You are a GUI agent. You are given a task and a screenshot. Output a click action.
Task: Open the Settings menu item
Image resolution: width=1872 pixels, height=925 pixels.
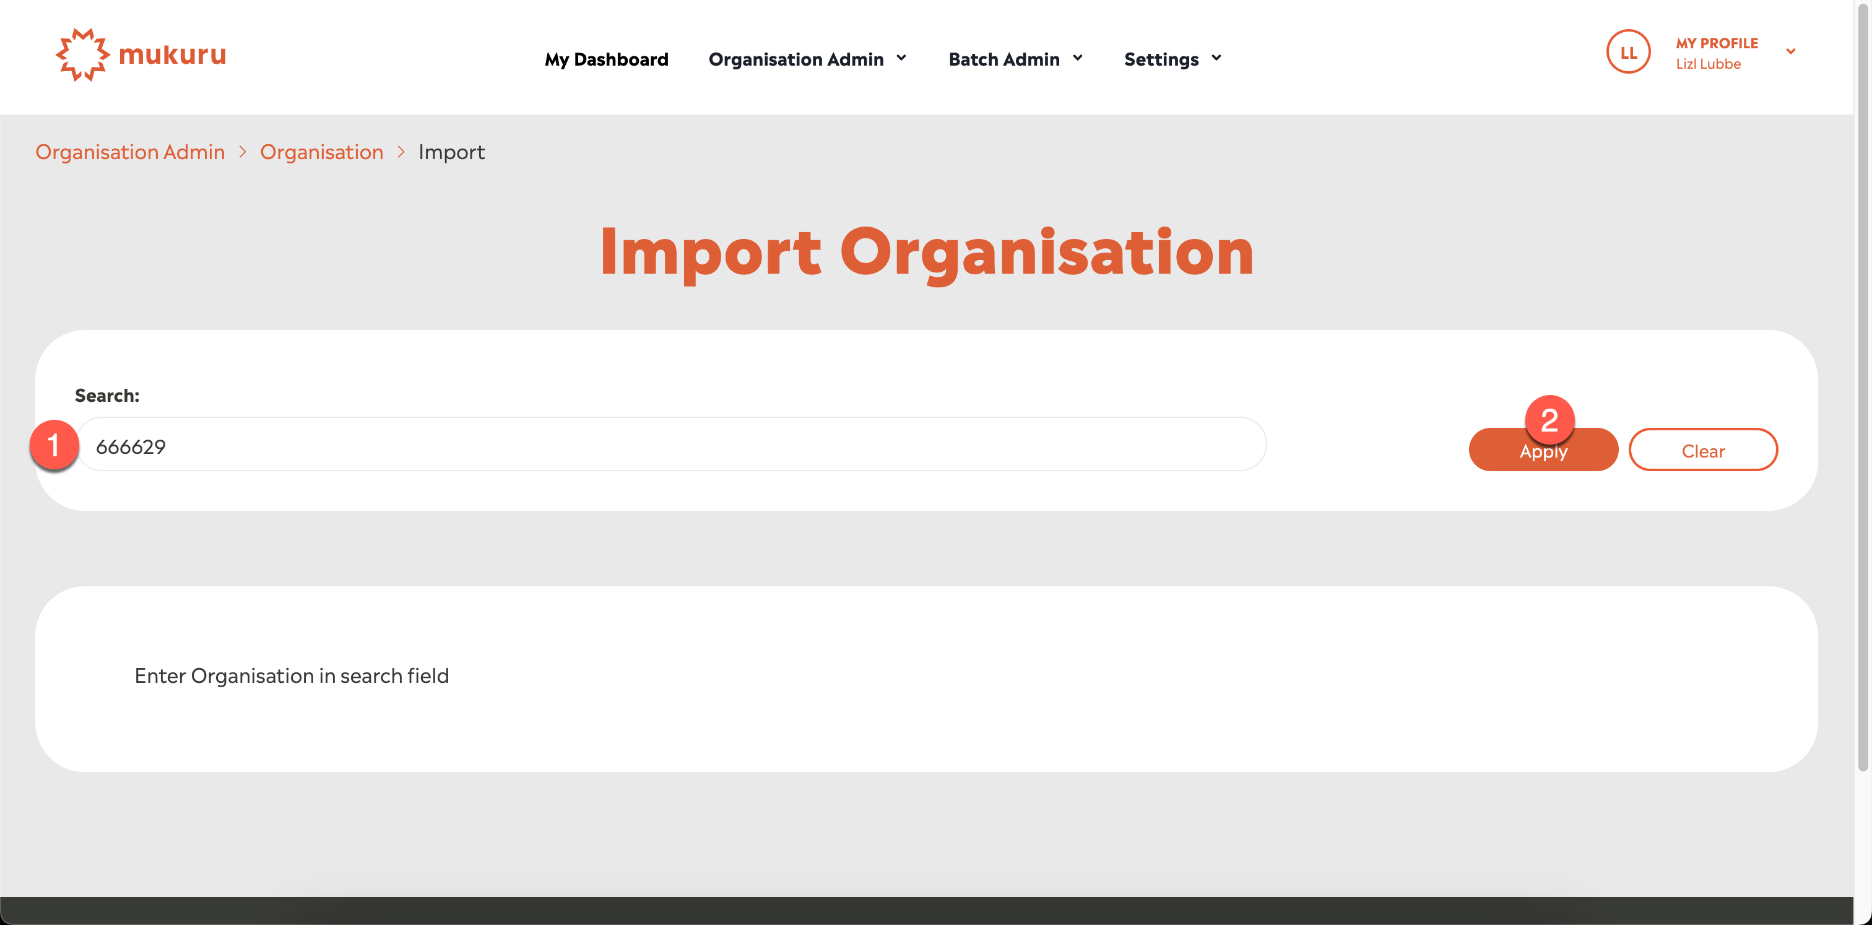pyautogui.click(x=1161, y=59)
